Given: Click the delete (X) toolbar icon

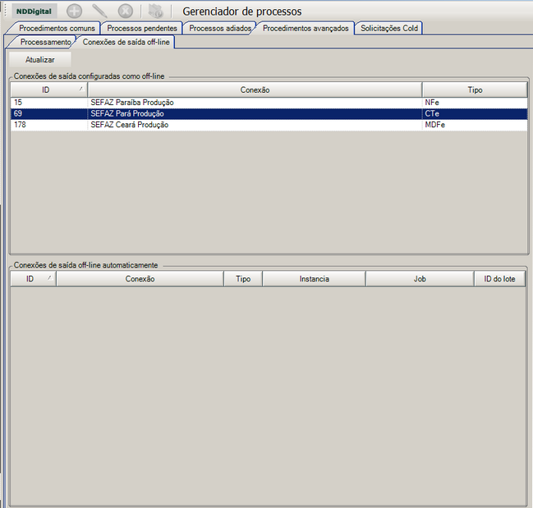Looking at the screenshot, I should [x=126, y=11].
